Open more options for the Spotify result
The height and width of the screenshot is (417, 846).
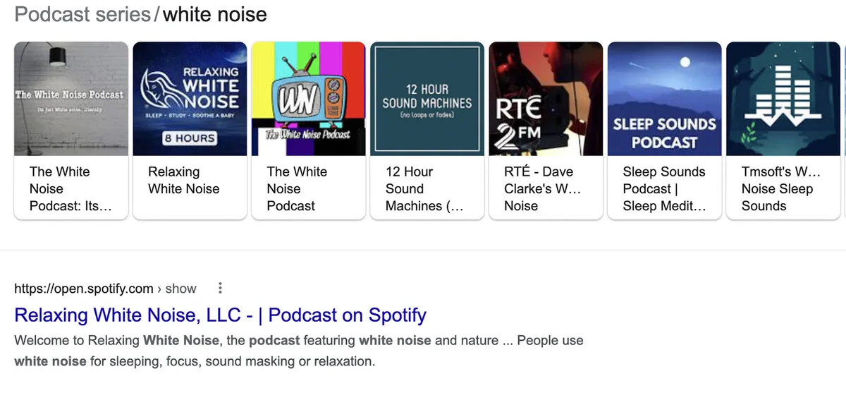(220, 288)
